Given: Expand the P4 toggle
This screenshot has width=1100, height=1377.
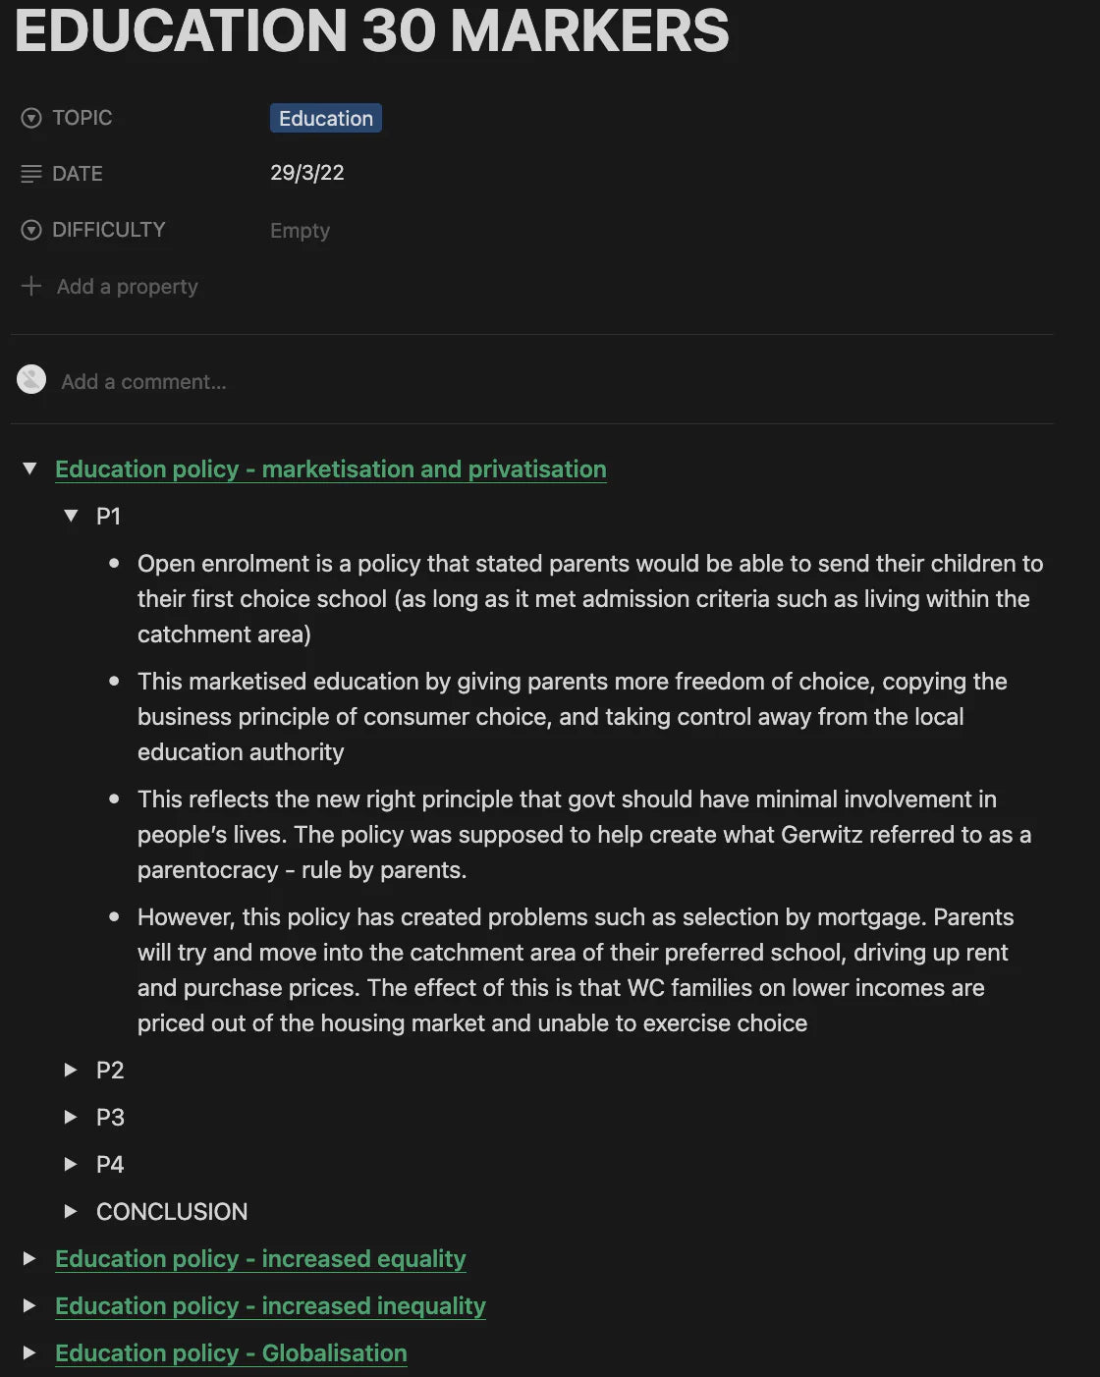Looking at the screenshot, I should [x=71, y=1164].
